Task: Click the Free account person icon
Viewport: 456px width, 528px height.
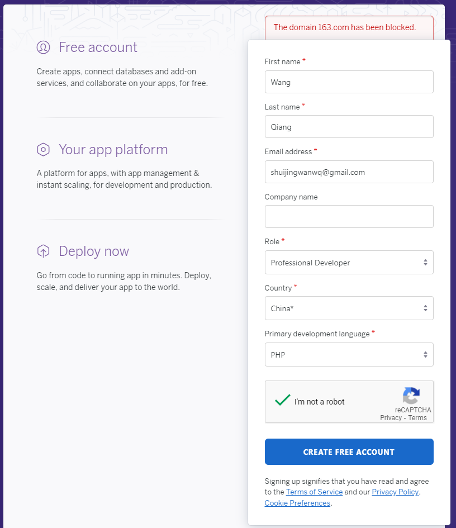Action: pos(44,47)
